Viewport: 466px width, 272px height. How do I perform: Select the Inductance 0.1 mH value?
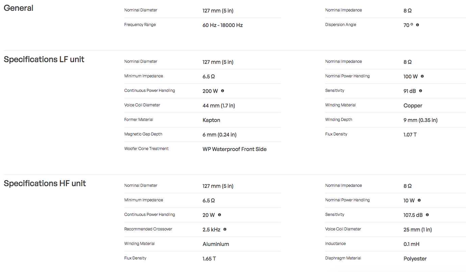(x=411, y=244)
